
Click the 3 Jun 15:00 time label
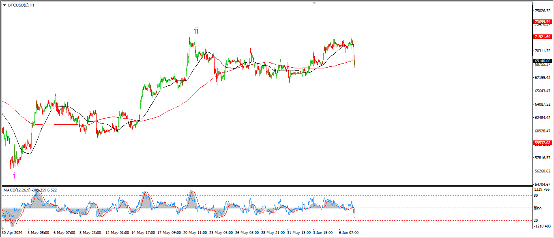(x=323, y=233)
